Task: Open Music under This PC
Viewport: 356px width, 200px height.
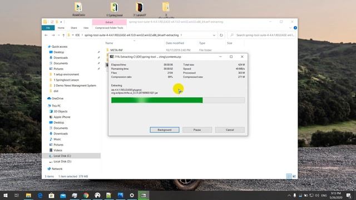Action: 57,139
